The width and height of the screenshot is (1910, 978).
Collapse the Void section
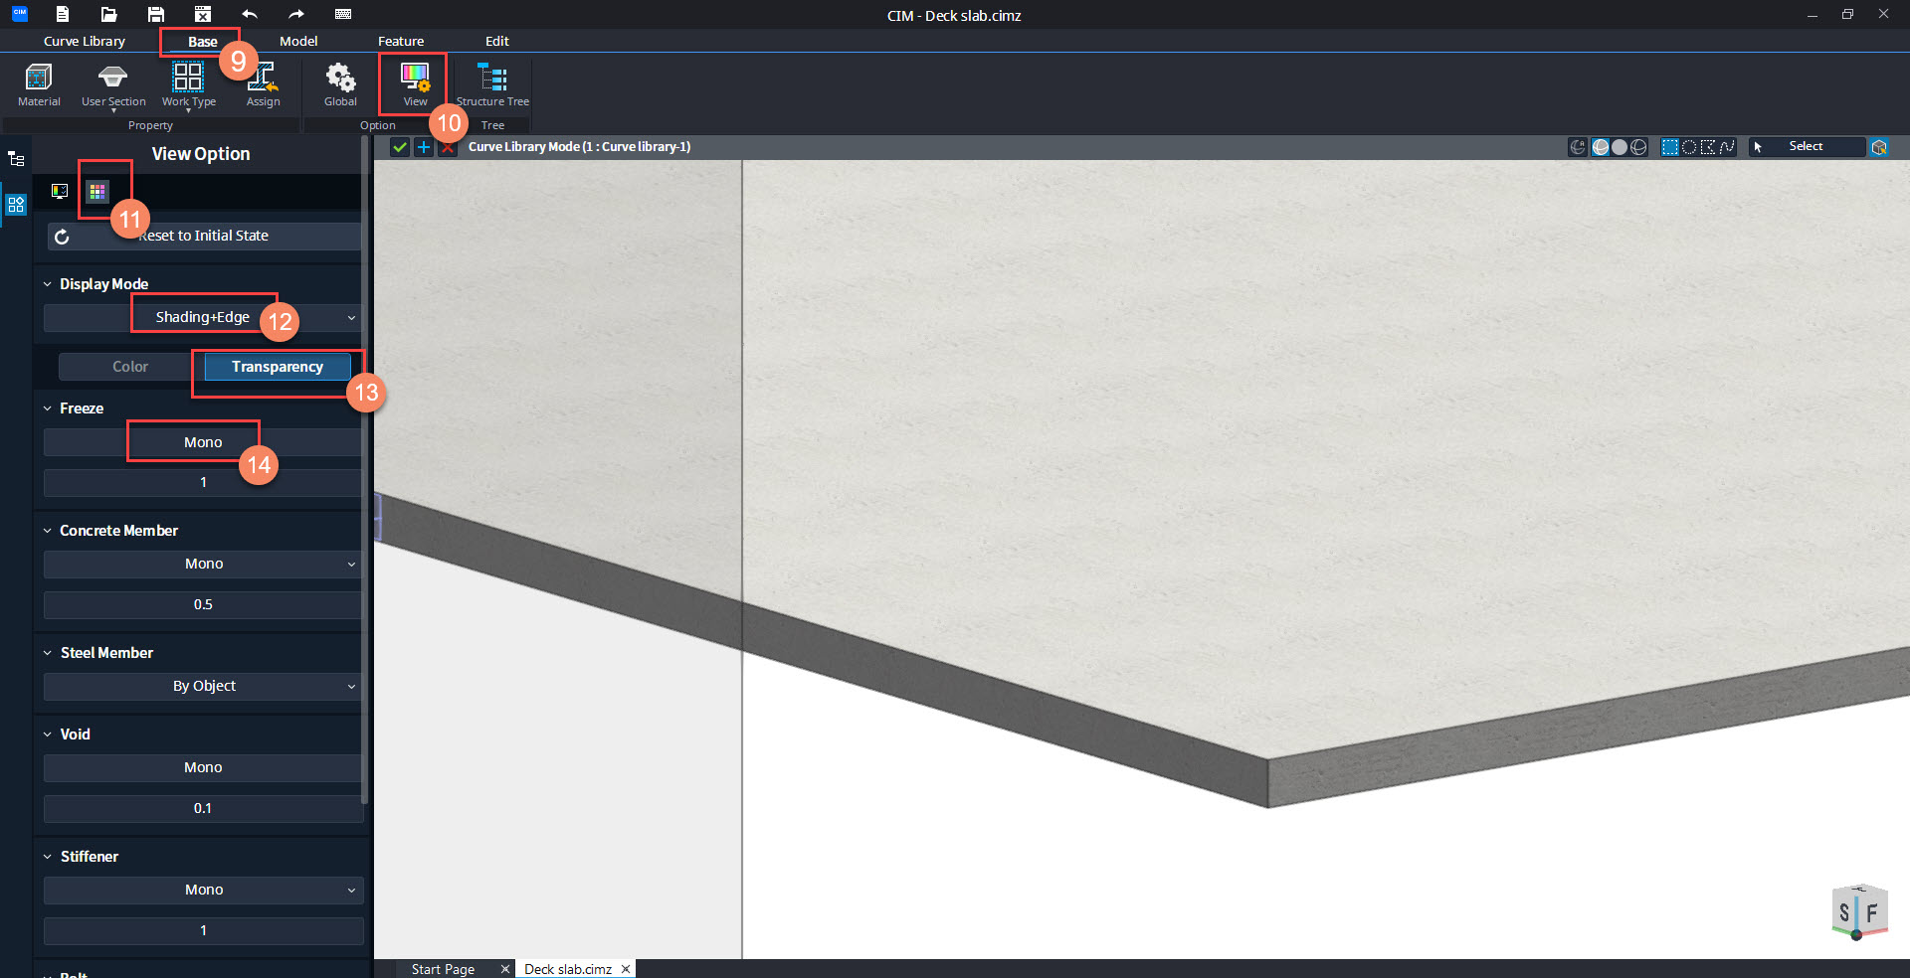[47, 734]
